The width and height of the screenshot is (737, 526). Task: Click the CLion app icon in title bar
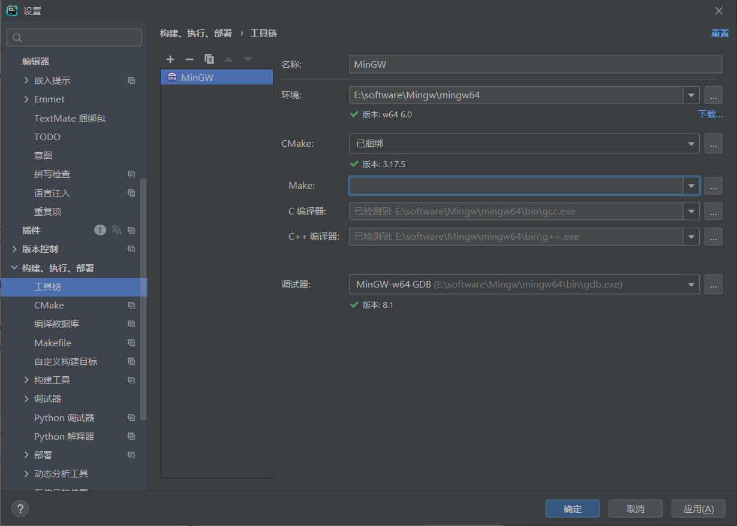pyautogui.click(x=11, y=10)
